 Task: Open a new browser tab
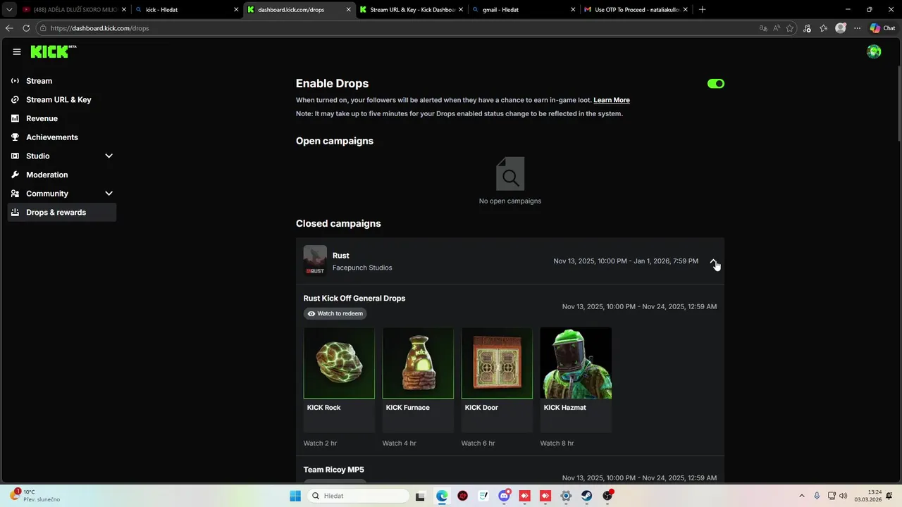702,10
